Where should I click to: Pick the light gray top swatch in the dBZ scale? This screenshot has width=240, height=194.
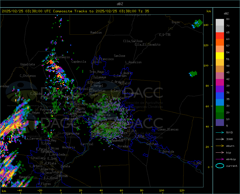pyautogui.click(x=220, y=22)
